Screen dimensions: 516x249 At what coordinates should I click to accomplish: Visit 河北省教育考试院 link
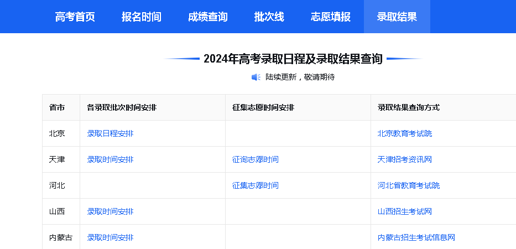point(409,185)
